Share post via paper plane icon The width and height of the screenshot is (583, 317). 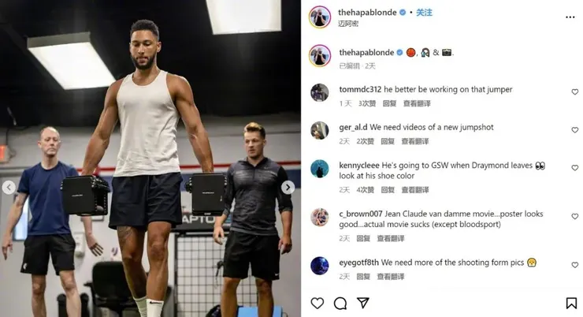tap(363, 303)
